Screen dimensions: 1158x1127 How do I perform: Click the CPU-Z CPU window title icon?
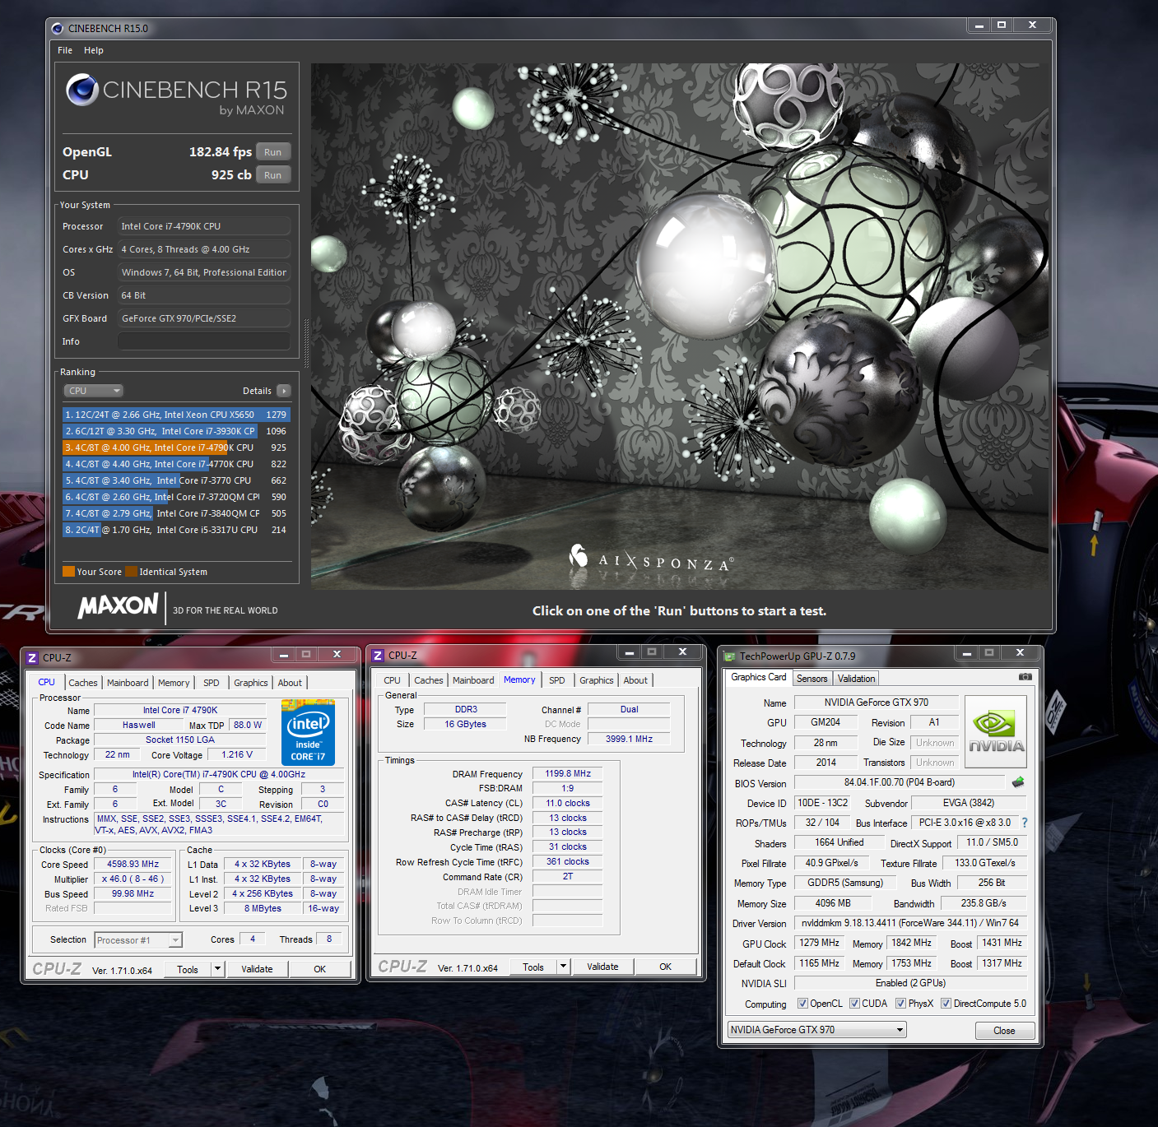(32, 657)
